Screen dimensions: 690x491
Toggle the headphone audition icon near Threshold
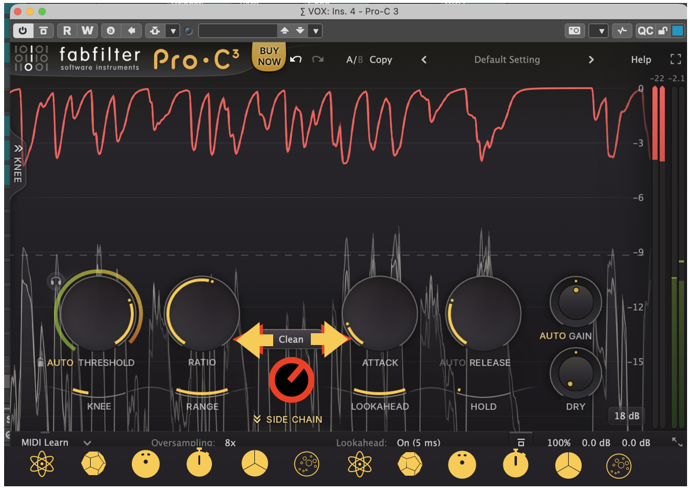[x=55, y=281]
